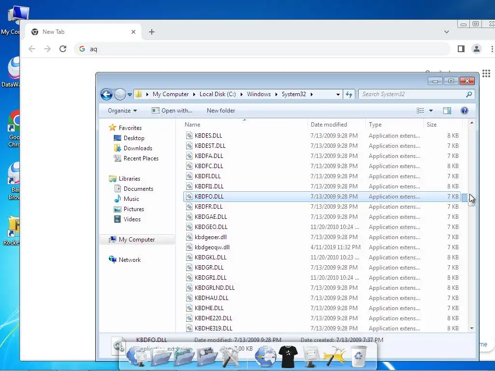Click the change view icon in Explorer toolbar

(420, 111)
